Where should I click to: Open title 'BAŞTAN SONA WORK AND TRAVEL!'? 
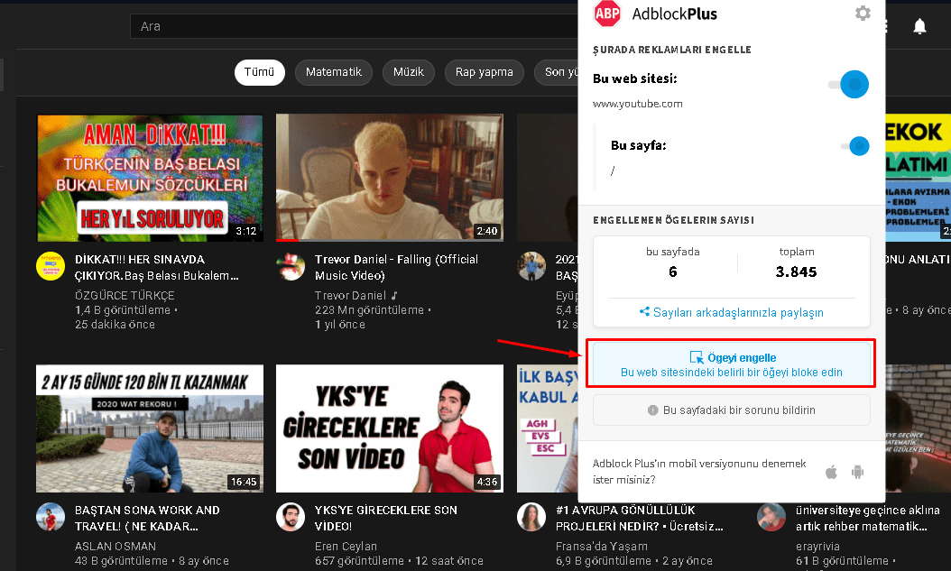tap(147, 519)
